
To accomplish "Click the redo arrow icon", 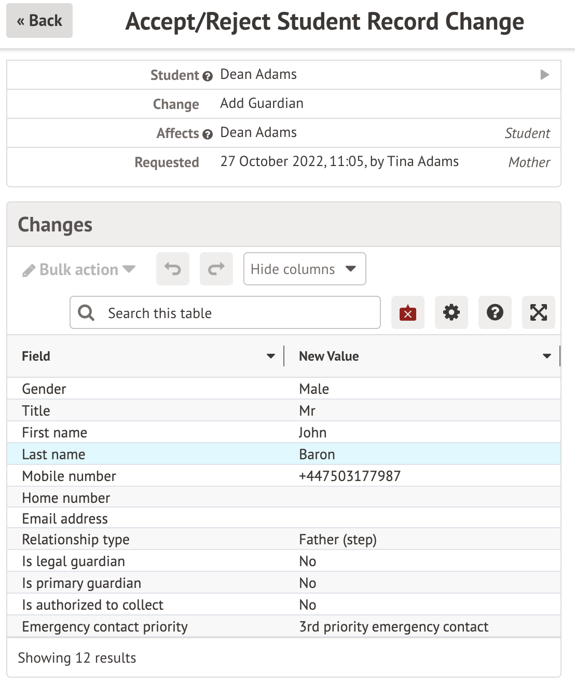I will click(x=216, y=269).
